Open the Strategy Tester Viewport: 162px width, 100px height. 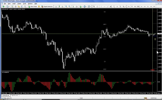[x=25, y=6]
